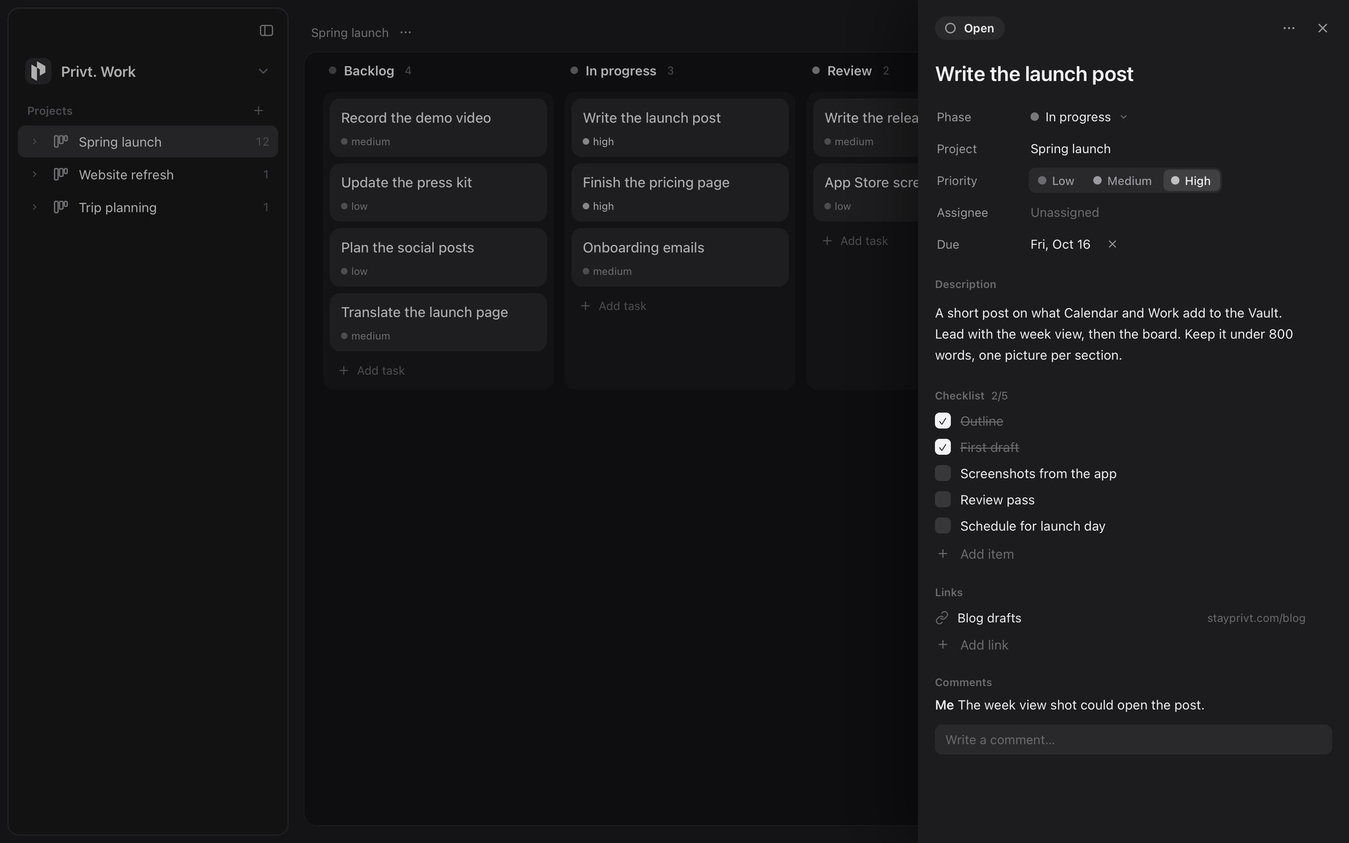Expand the Spring launch project tree
Viewport: 1349px width, 843px height.
[x=34, y=141]
